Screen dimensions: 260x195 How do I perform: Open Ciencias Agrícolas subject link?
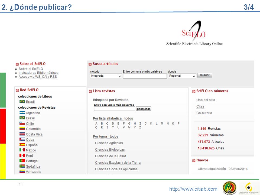tap(109, 143)
